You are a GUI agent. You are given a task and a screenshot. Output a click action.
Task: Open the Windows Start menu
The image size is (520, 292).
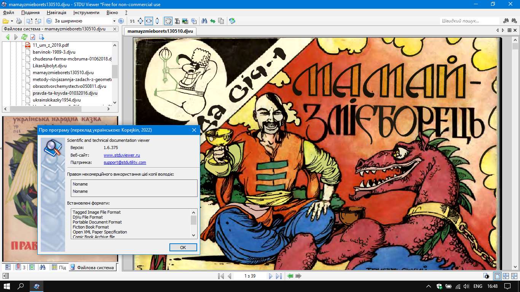[x=7, y=286]
